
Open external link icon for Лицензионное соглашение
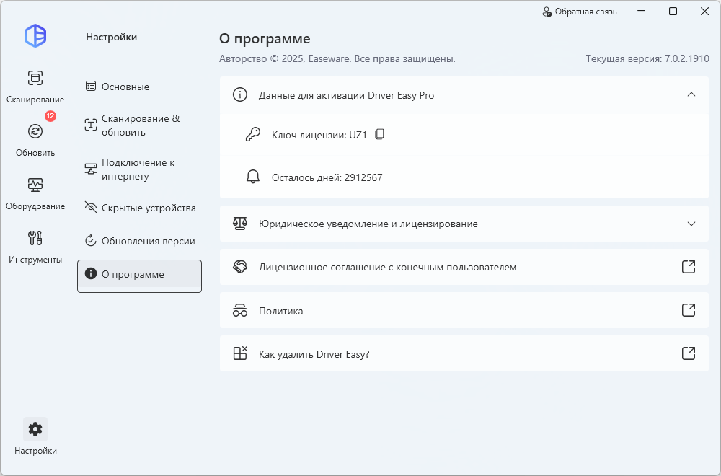[689, 267]
